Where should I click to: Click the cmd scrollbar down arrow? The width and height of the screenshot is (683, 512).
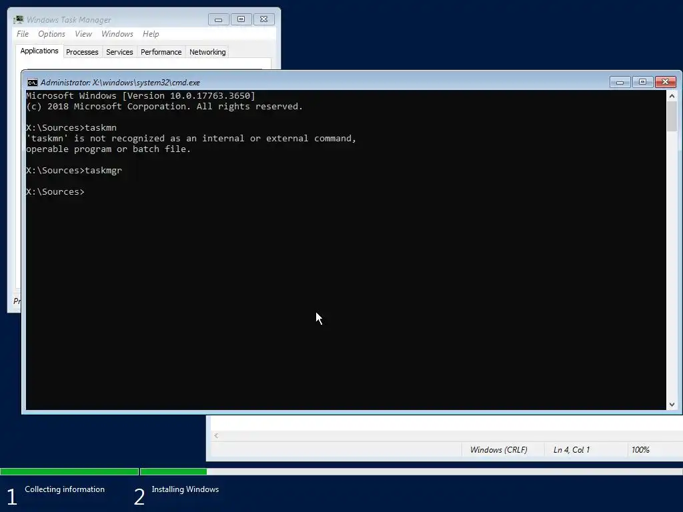point(672,405)
